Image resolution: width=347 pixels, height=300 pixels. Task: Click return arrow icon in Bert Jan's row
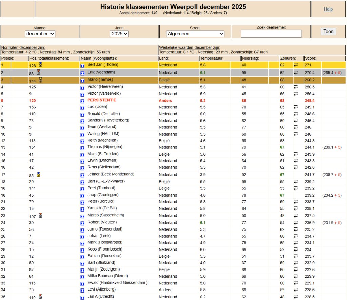296,65
